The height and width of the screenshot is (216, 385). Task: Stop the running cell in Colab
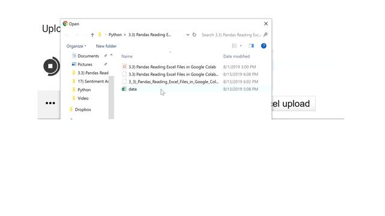pos(51,66)
